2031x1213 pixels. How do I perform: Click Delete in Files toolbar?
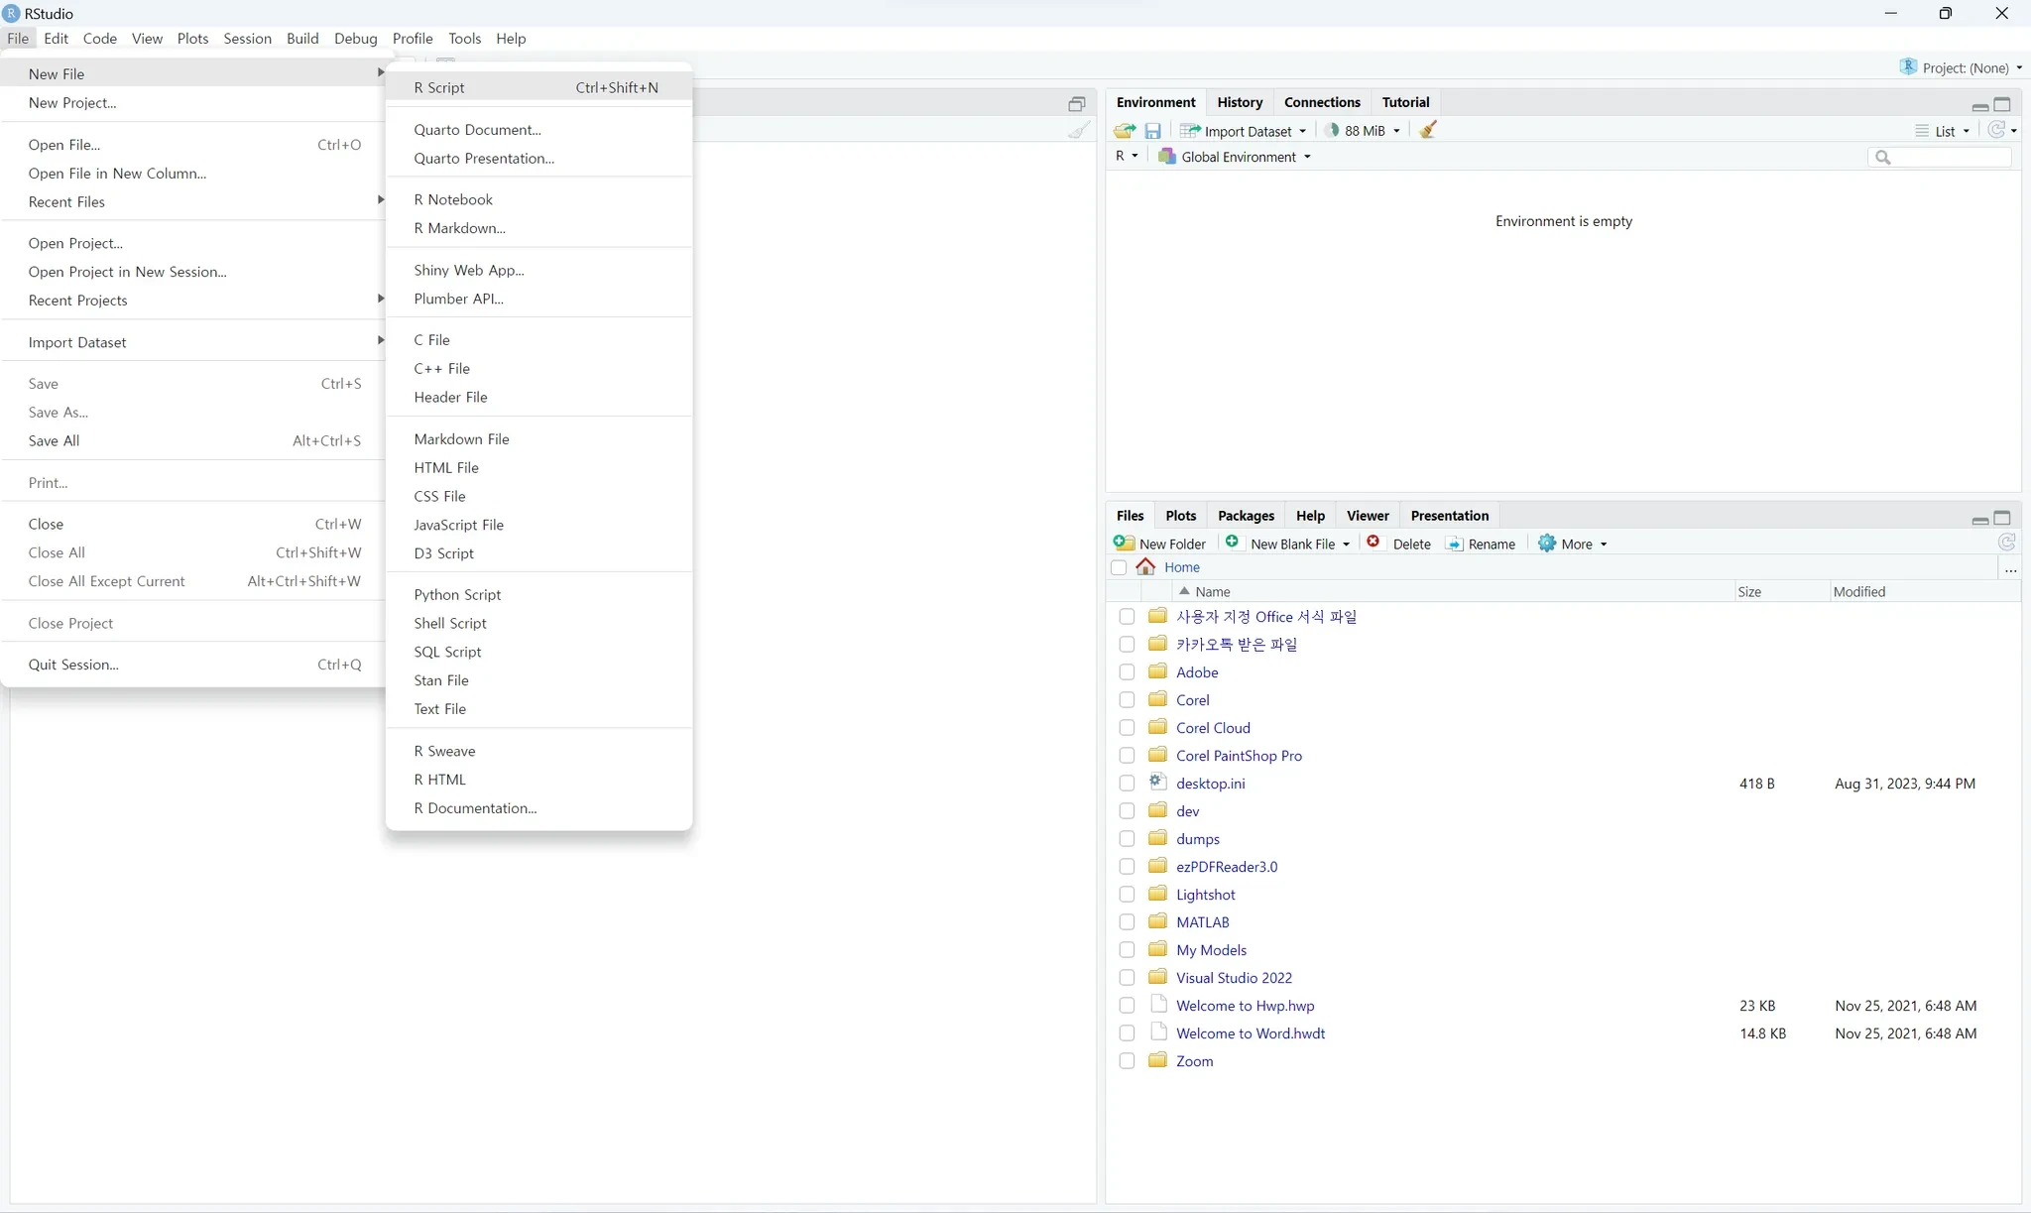1398,544
